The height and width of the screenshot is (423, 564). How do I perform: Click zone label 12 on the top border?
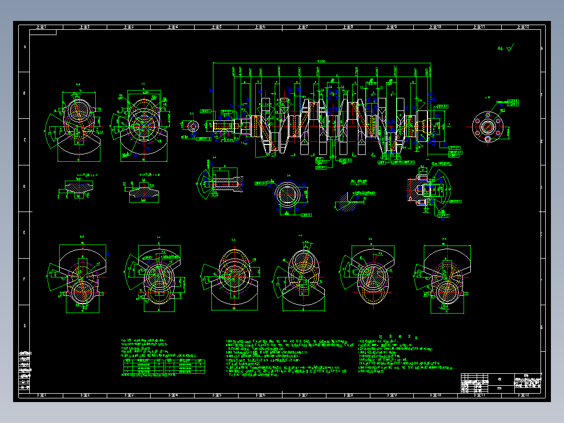[x=523, y=27]
